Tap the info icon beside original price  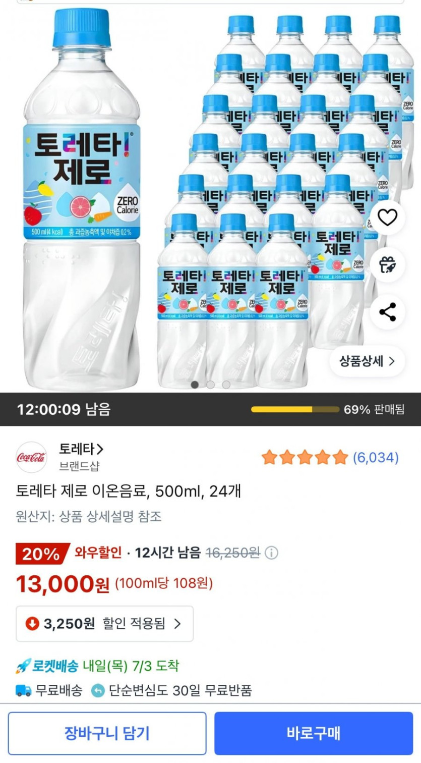pyautogui.click(x=271, y=553)
